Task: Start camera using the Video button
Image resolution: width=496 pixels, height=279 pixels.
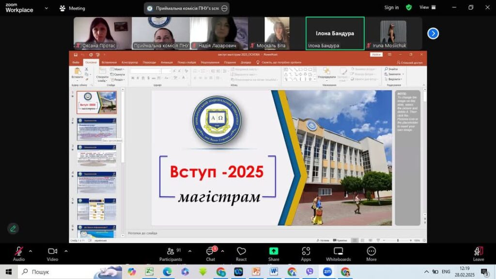Action: point(52,251)
